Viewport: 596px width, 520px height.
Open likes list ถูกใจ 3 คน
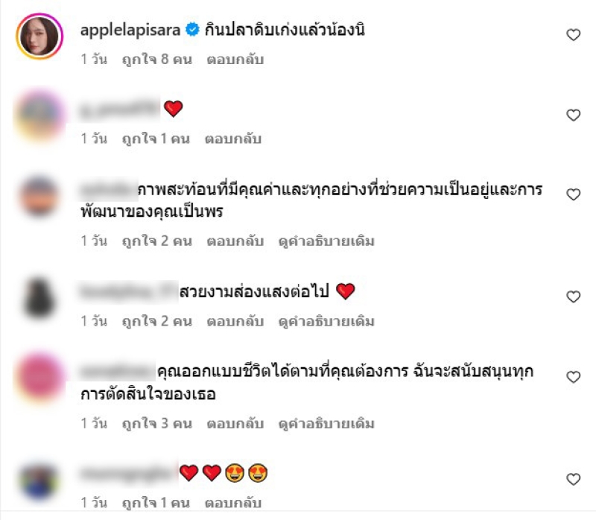point(157,424)
